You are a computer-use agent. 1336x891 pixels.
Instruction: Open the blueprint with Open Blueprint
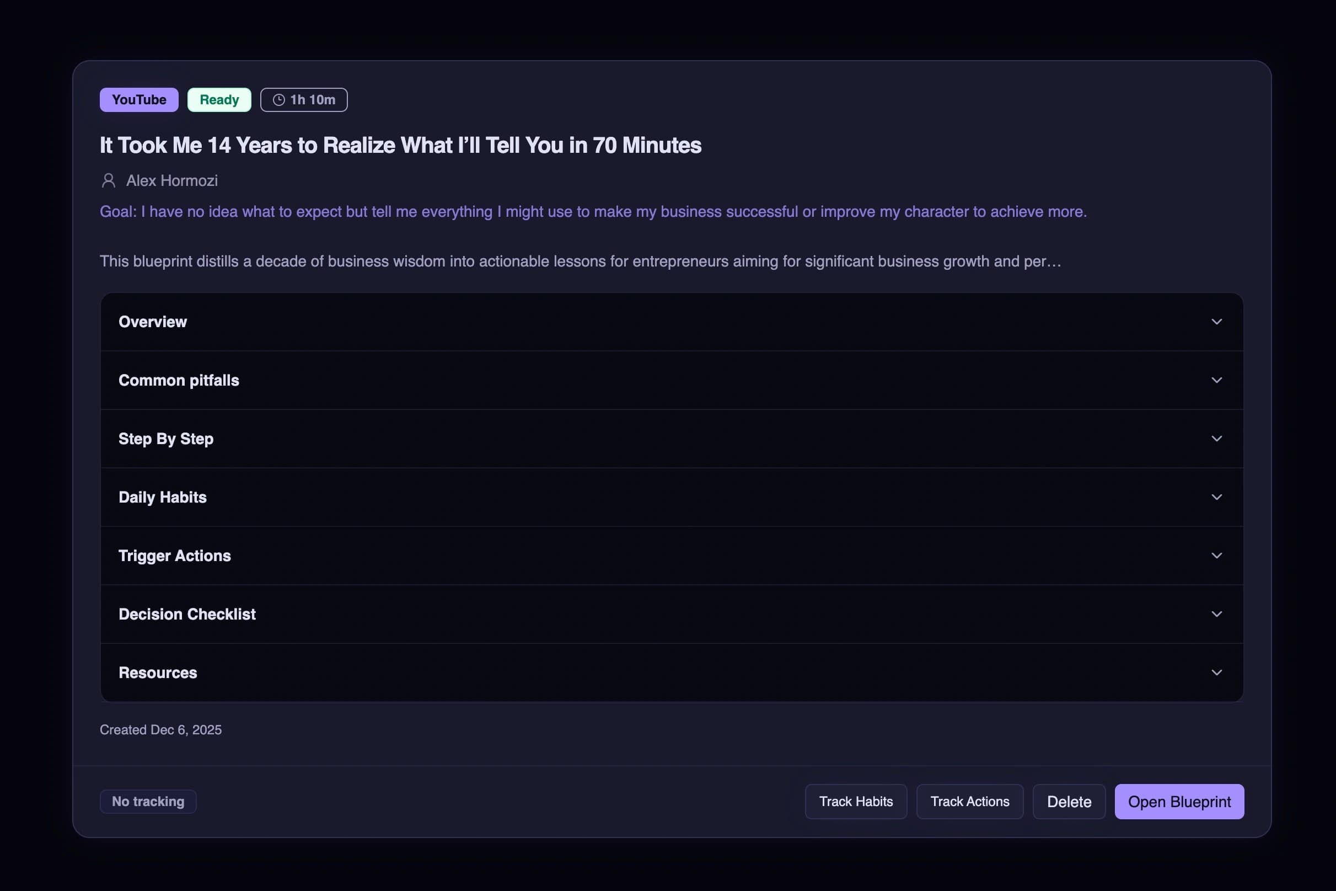point(1179,801)
